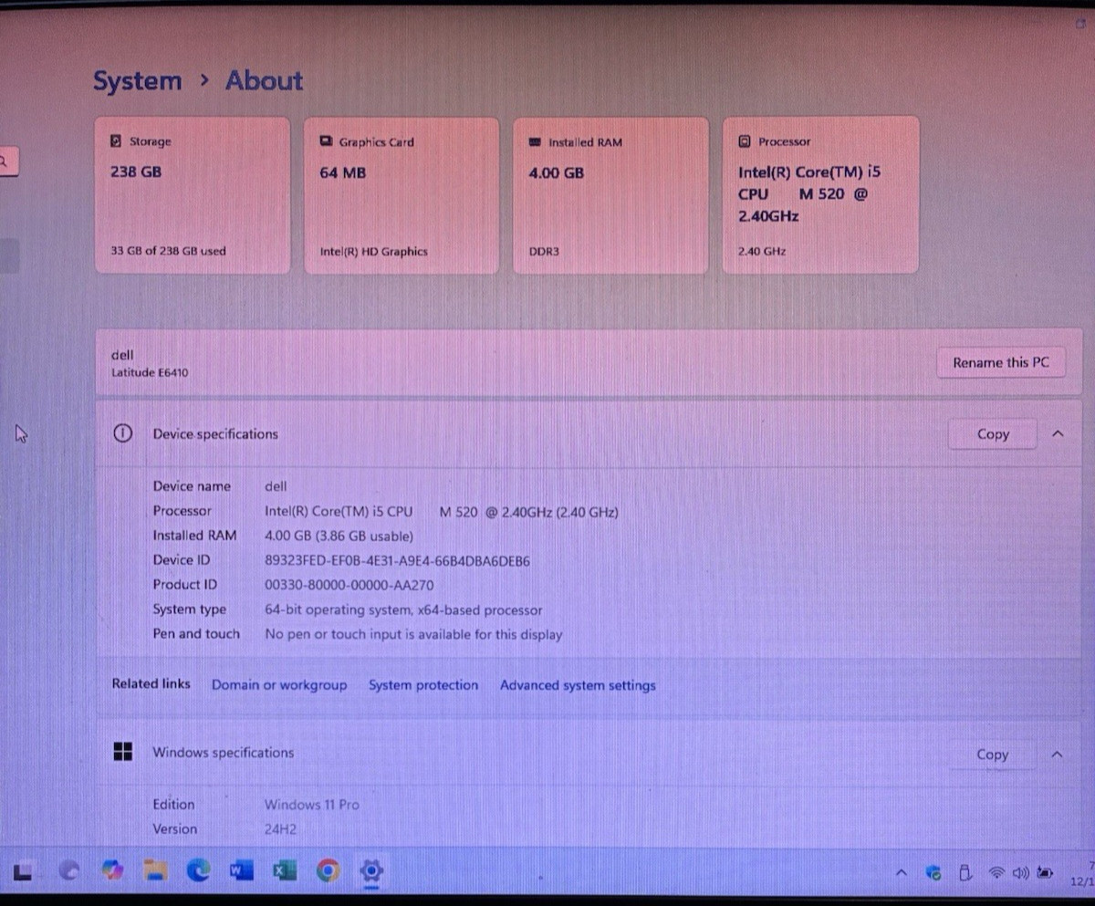Screen dimensions: 1095x906
Task: Open Microsoft Edge from the taskbar
Action: (x=198, y=870)
